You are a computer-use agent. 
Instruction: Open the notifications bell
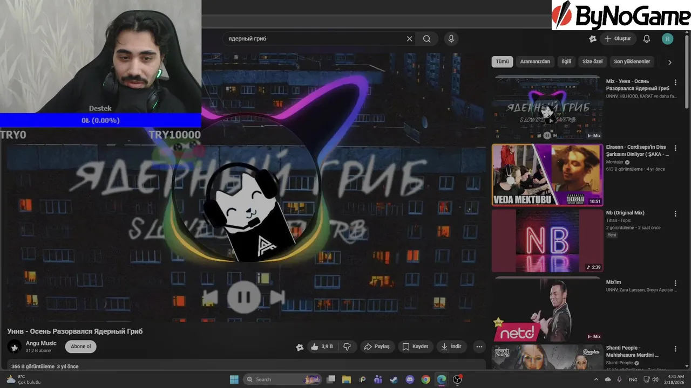tap(647, 39)
